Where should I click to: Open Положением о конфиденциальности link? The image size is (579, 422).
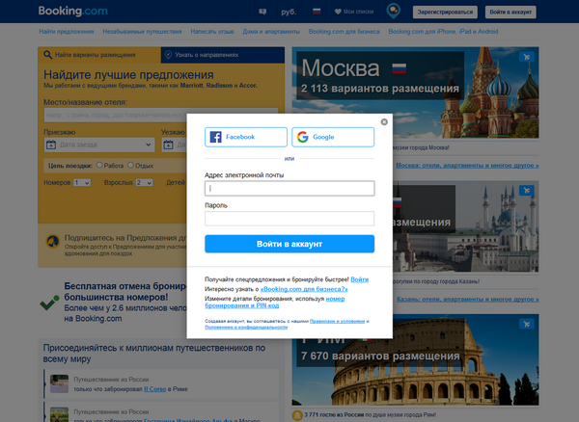(x=246, y=327)
